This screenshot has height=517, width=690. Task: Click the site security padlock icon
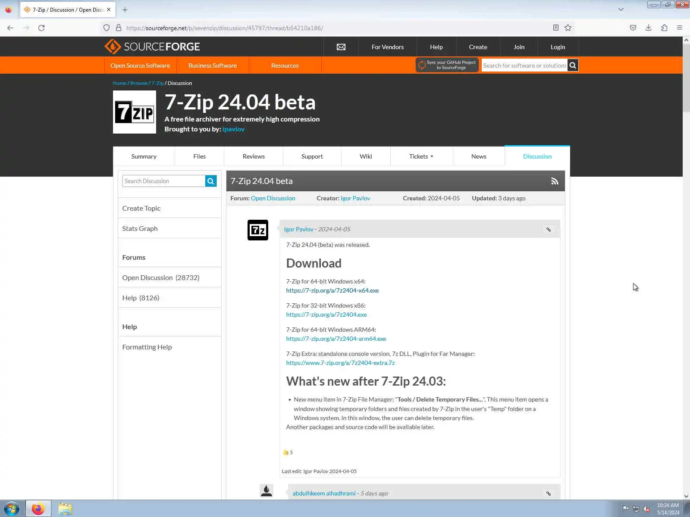coord(119,28)
